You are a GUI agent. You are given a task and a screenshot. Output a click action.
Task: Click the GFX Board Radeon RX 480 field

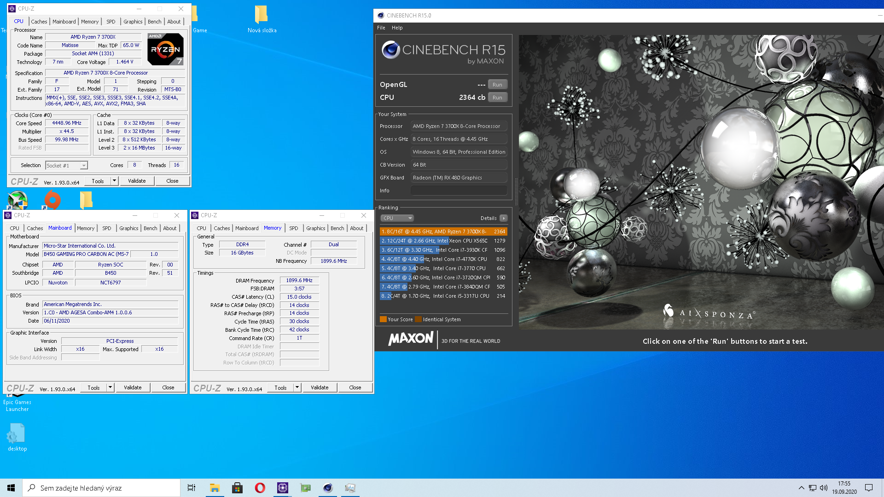pos(459,178)
